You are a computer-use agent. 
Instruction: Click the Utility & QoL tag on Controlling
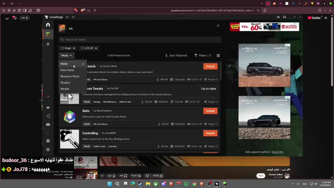(x=99, y=146)
